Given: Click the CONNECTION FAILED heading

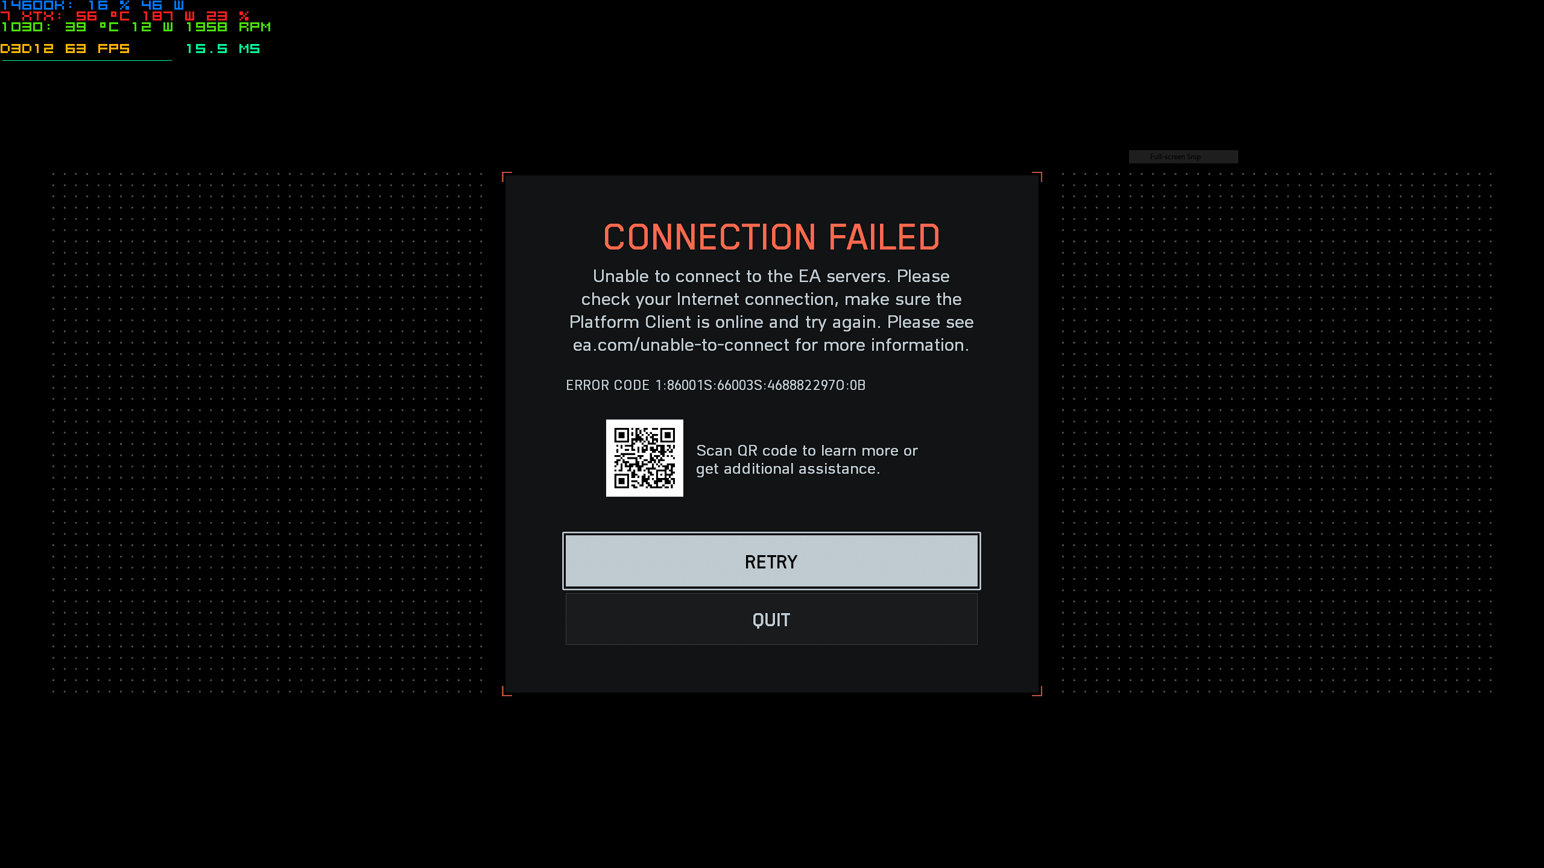Looking at the screenshot, I should 771,237.
